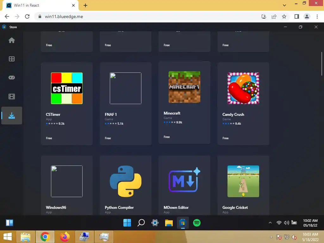Click the Windows96 title text
Viewport: 324px width, 243px height.
click(56, 208)
